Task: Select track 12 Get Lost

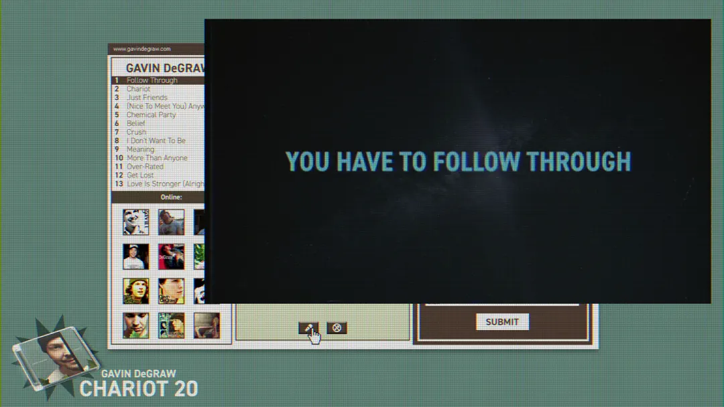Action: 158,175
